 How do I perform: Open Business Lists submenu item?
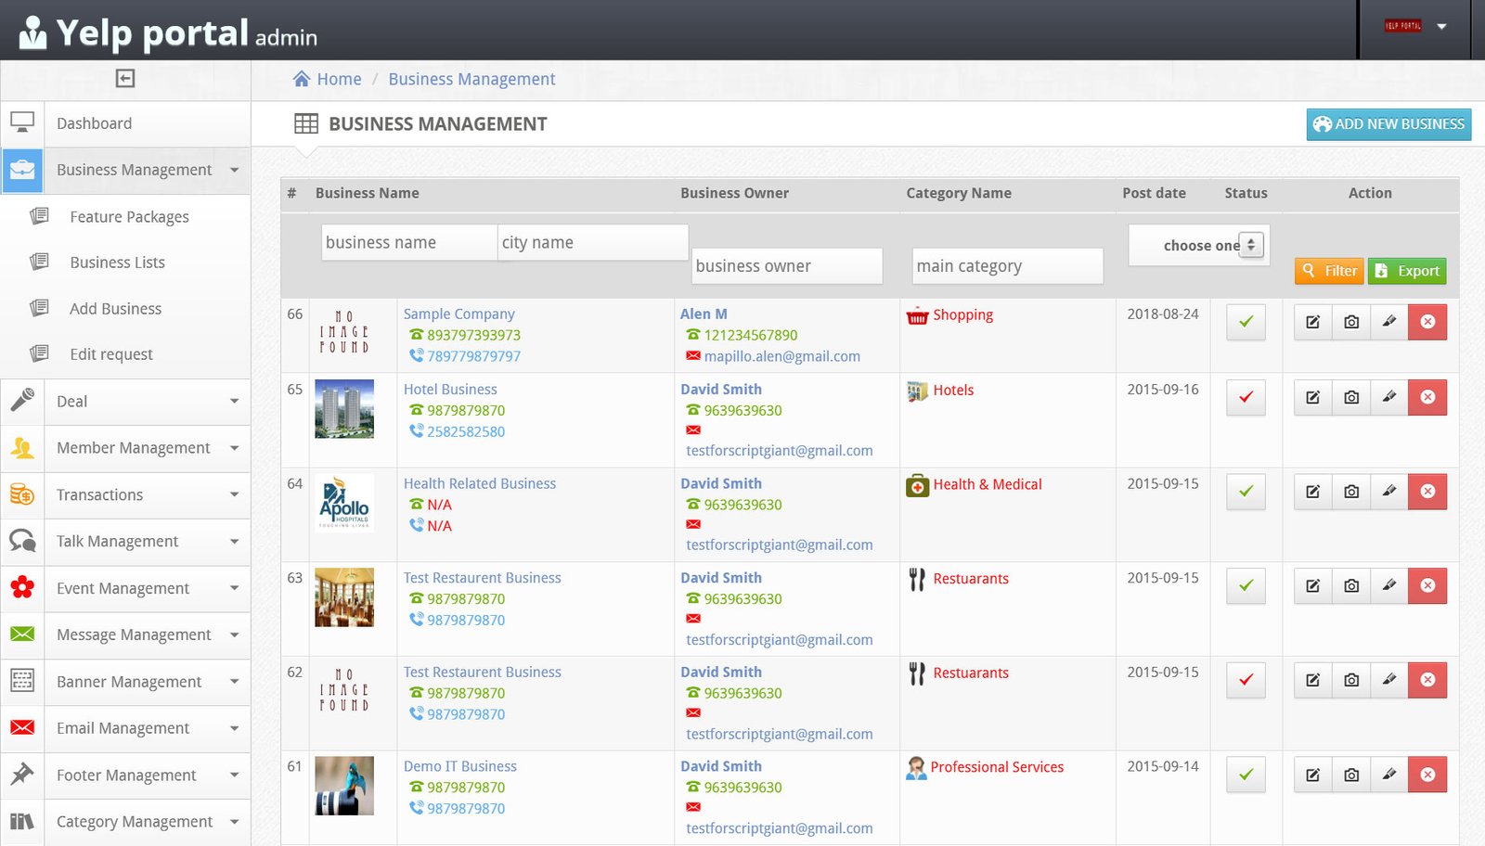tap(117, 263)
